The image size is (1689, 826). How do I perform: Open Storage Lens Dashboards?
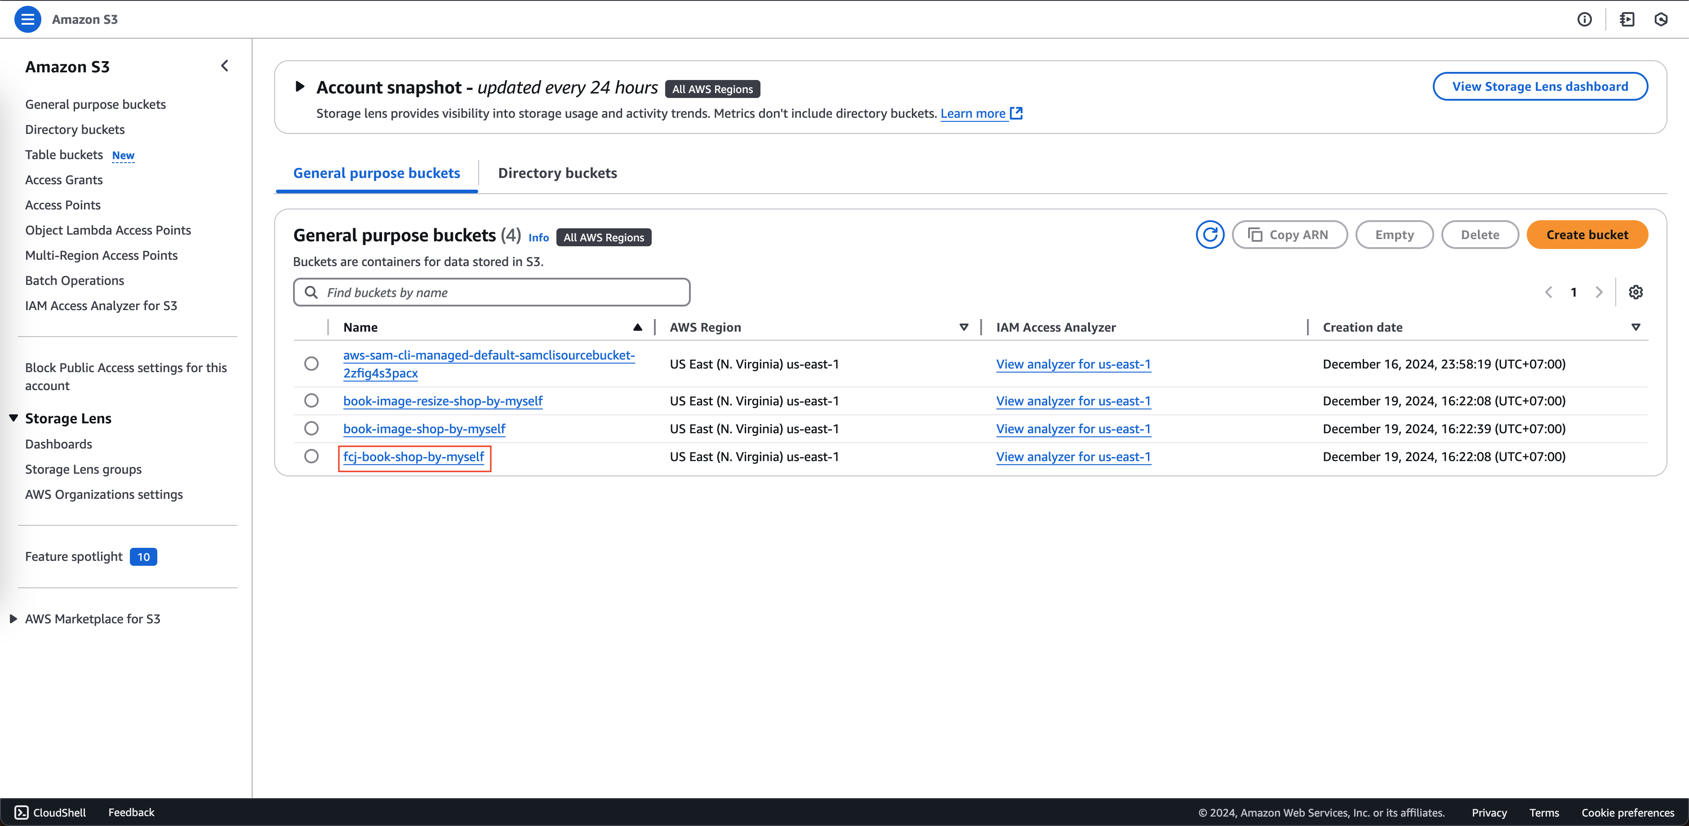(58, 444)
